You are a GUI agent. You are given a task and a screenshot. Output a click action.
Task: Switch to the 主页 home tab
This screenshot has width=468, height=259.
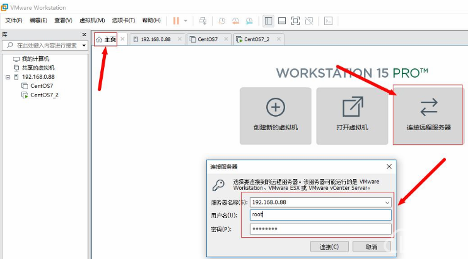click(106, 39)
